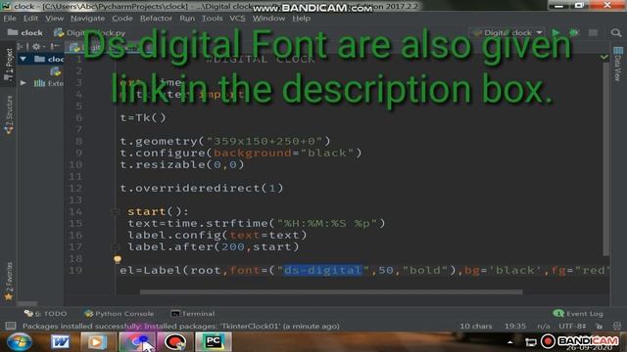Open the 2: Favorites tool window
This screenshot has width=627, height=352.
(x=9, y=281)
